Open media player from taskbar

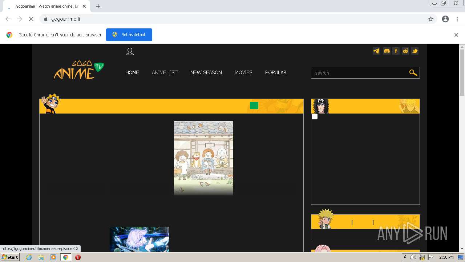(53, 257)
